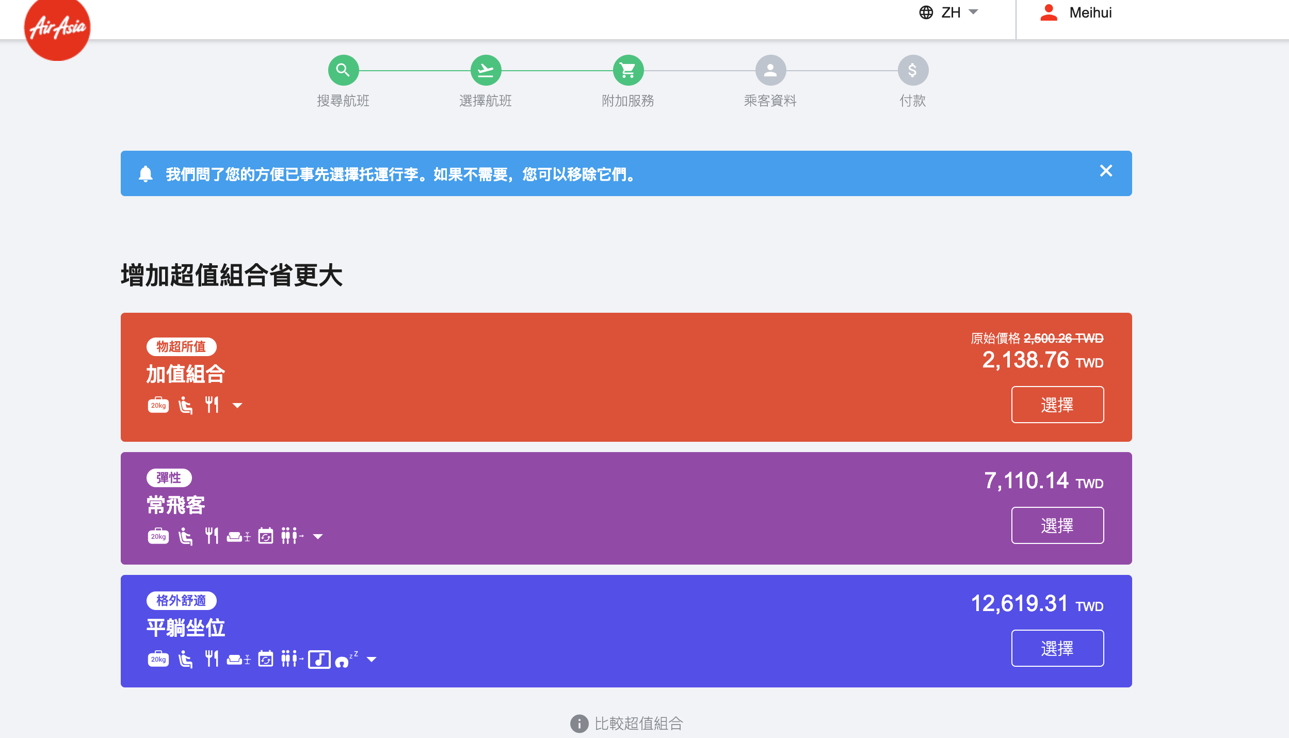Click the 2,138.76 TWD price

(x=1043, y=360)
